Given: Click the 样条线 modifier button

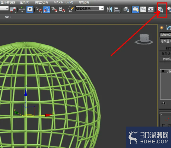Looking at the screenshot, I should coord(165,54).
